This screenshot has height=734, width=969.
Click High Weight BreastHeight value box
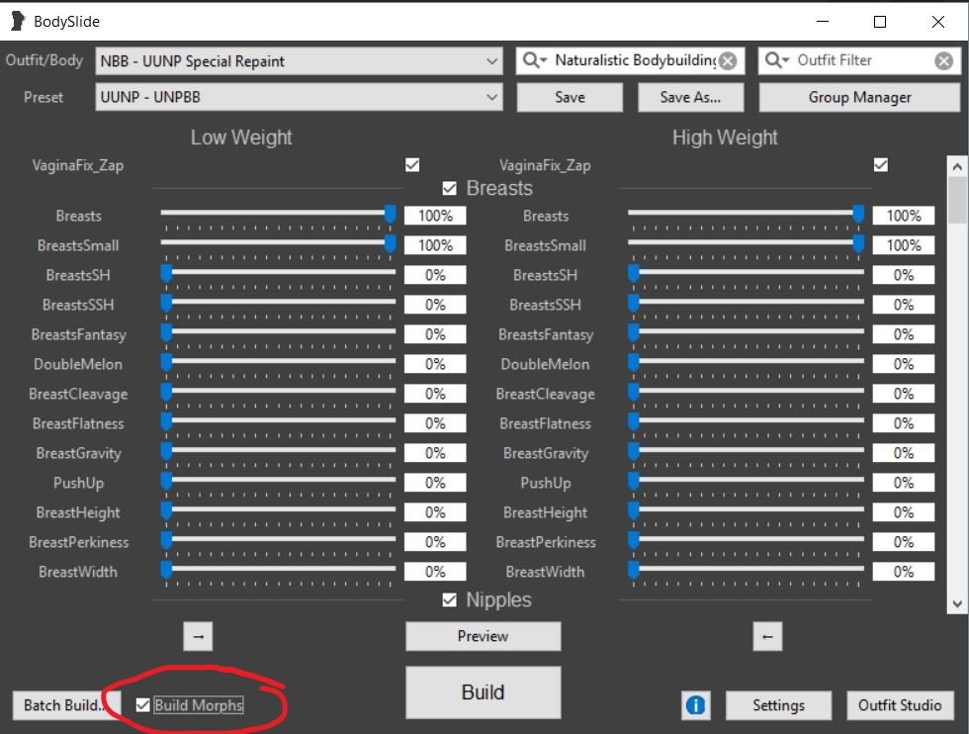tap(904, 512)
